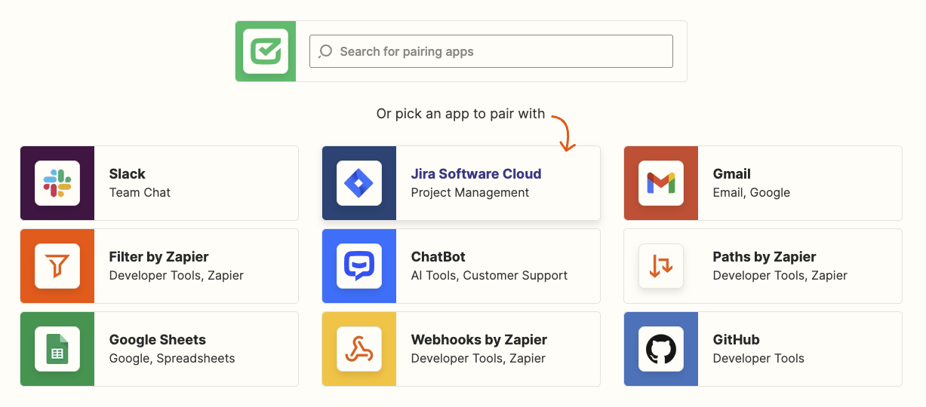Open the Filter by Zapier link

(159, 257)
